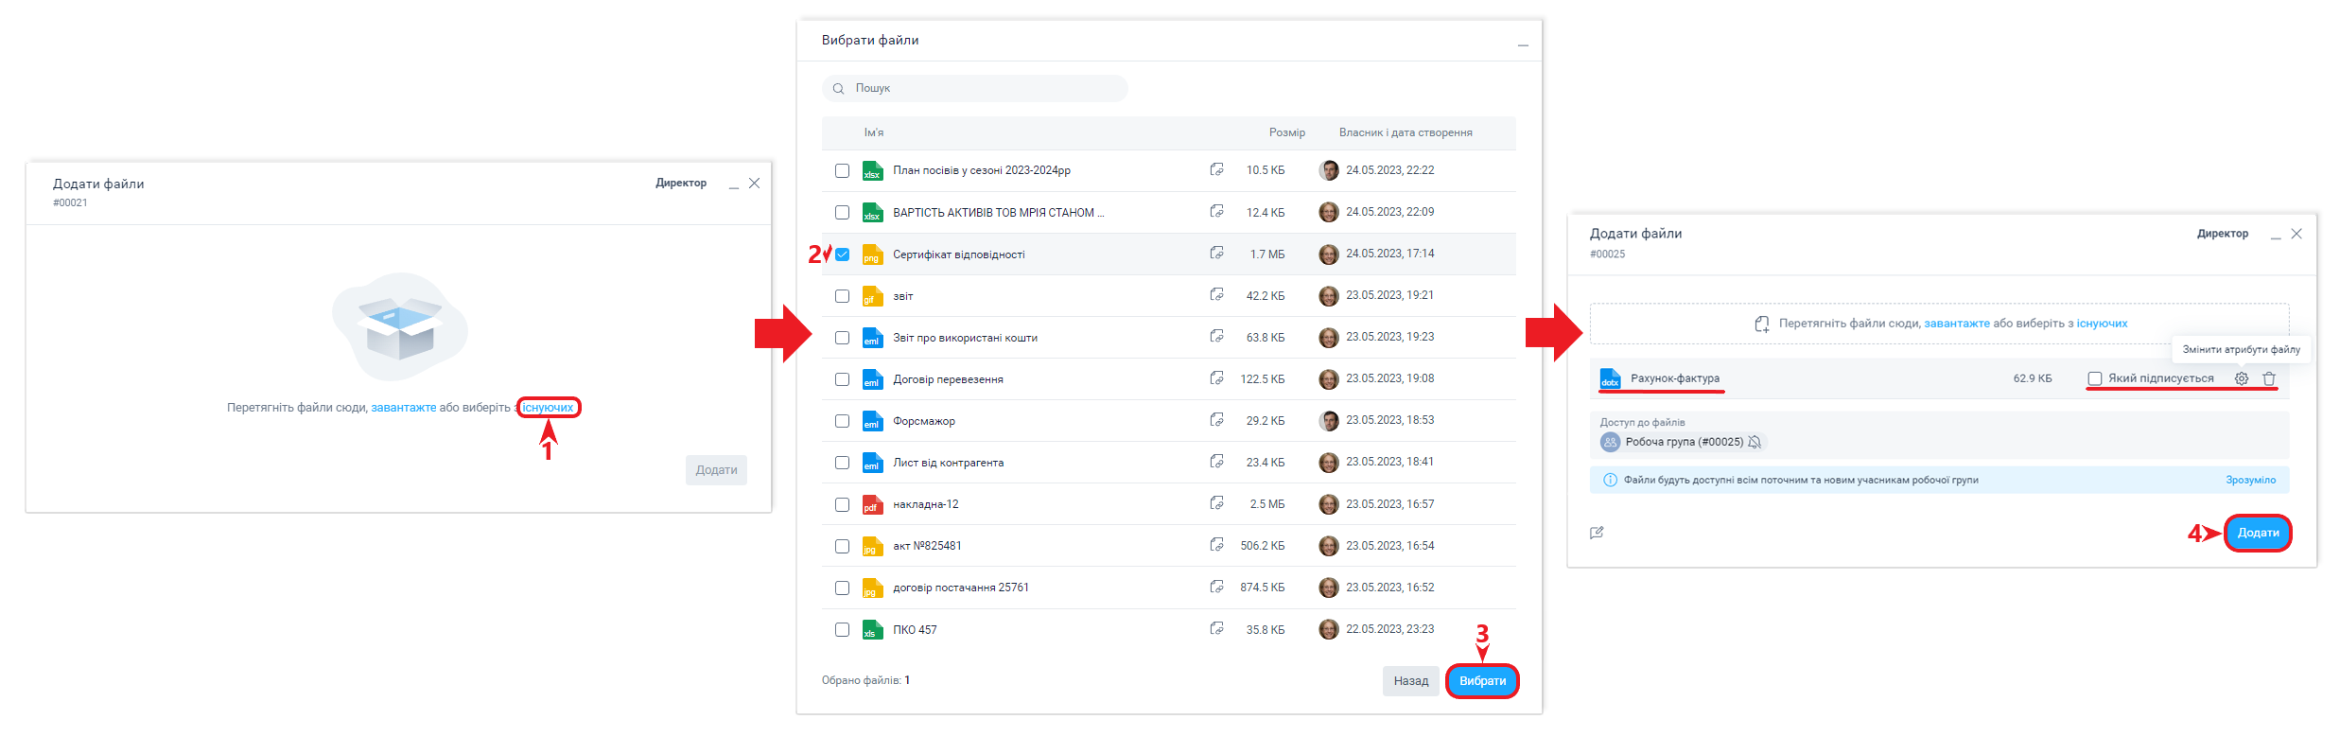
Task: Uncheck the Сертифікат відповідності checkbox
Action: coord(842,254)
